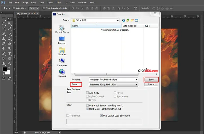Check the Notes option
204x134 pixels.
(x=115, y=93)
